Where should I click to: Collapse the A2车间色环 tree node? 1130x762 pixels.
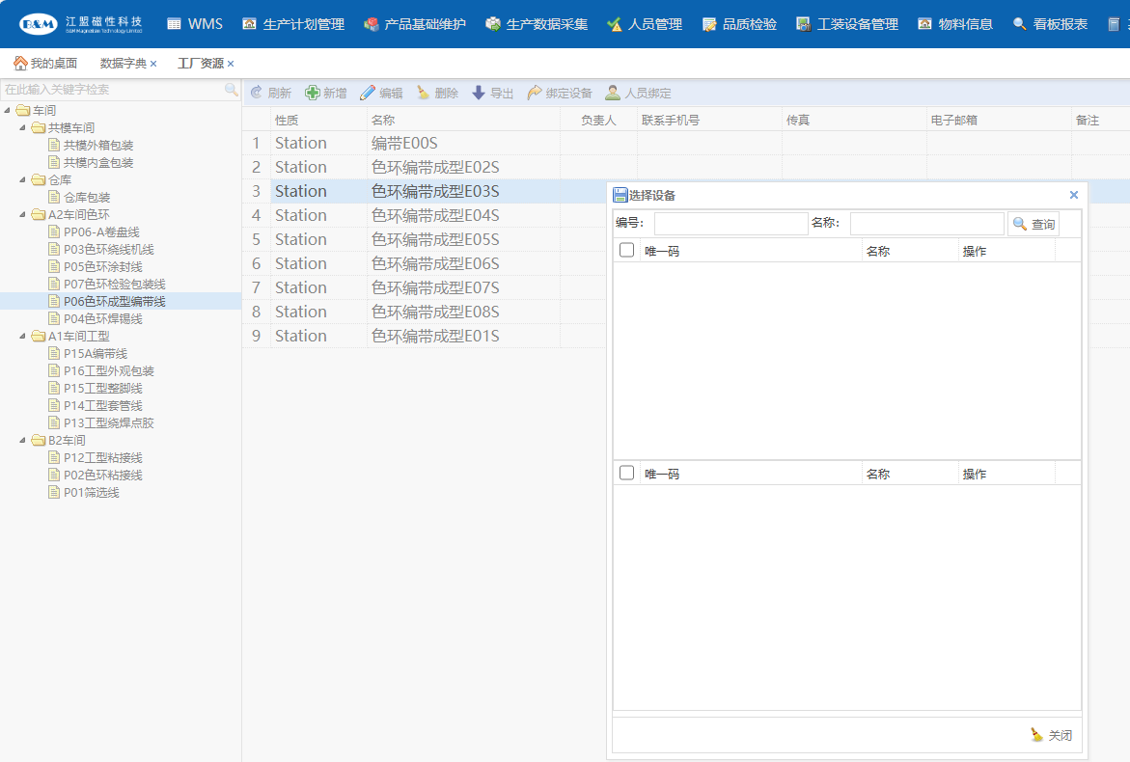click(x=23, y=214)
